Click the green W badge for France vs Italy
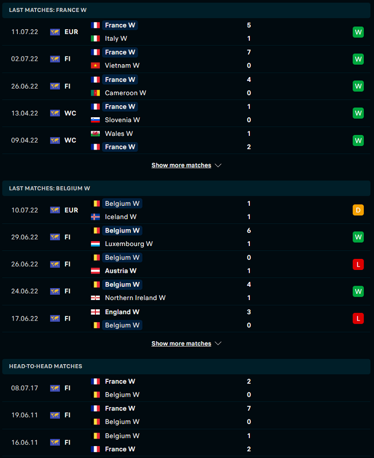 pyautogui.click(x=358, y=32)
